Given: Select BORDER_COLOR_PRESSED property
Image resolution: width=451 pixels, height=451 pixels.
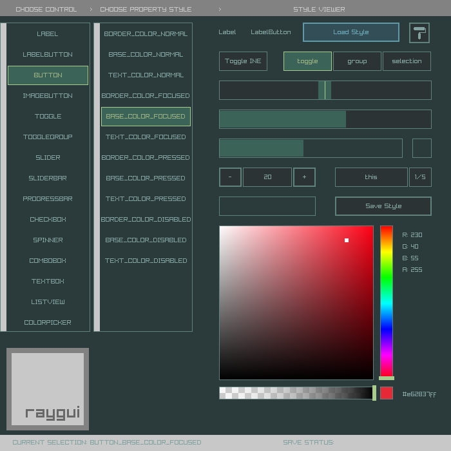Looking at the screenshot, I should 146,157.
